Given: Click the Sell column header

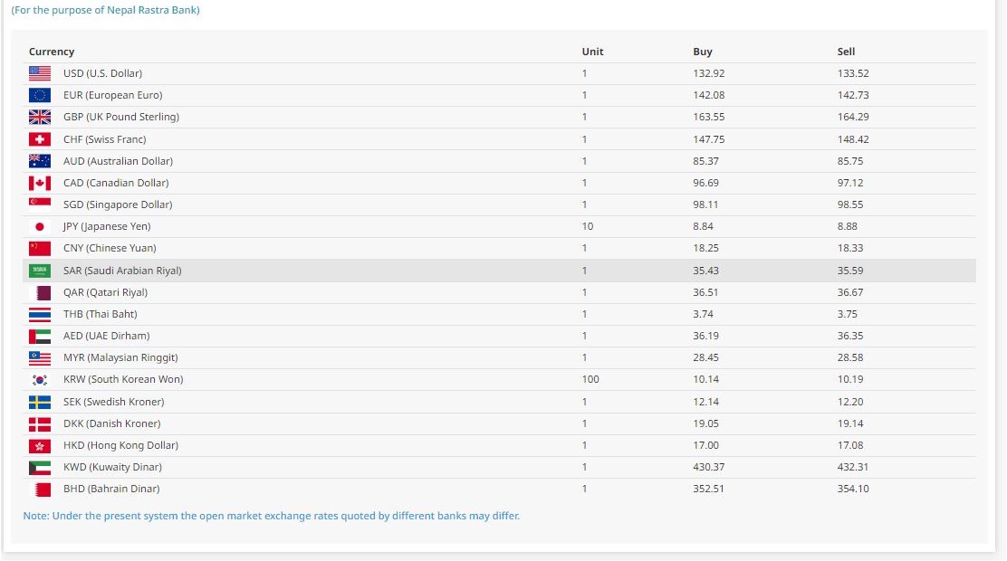Looking at the screenshot, I should coord(847,52).
